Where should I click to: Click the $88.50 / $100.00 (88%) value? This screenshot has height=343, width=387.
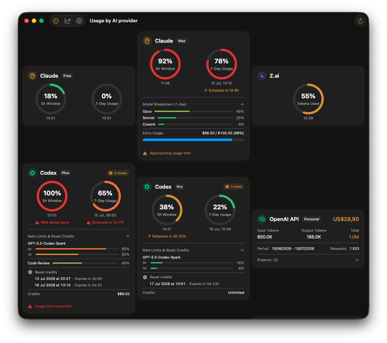[223, 133]
